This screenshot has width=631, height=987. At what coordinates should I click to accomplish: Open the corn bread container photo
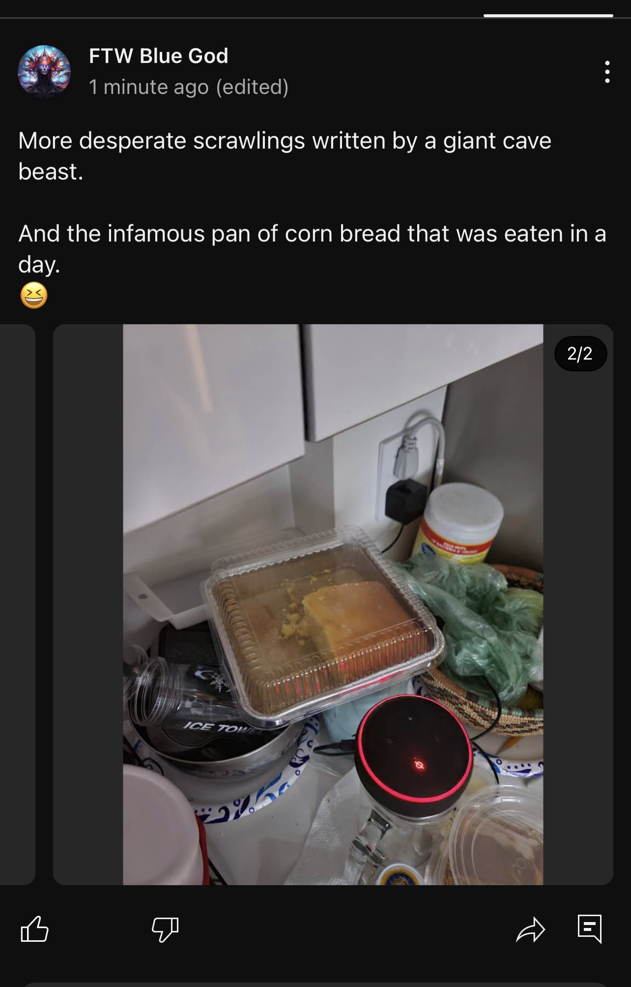333,604
